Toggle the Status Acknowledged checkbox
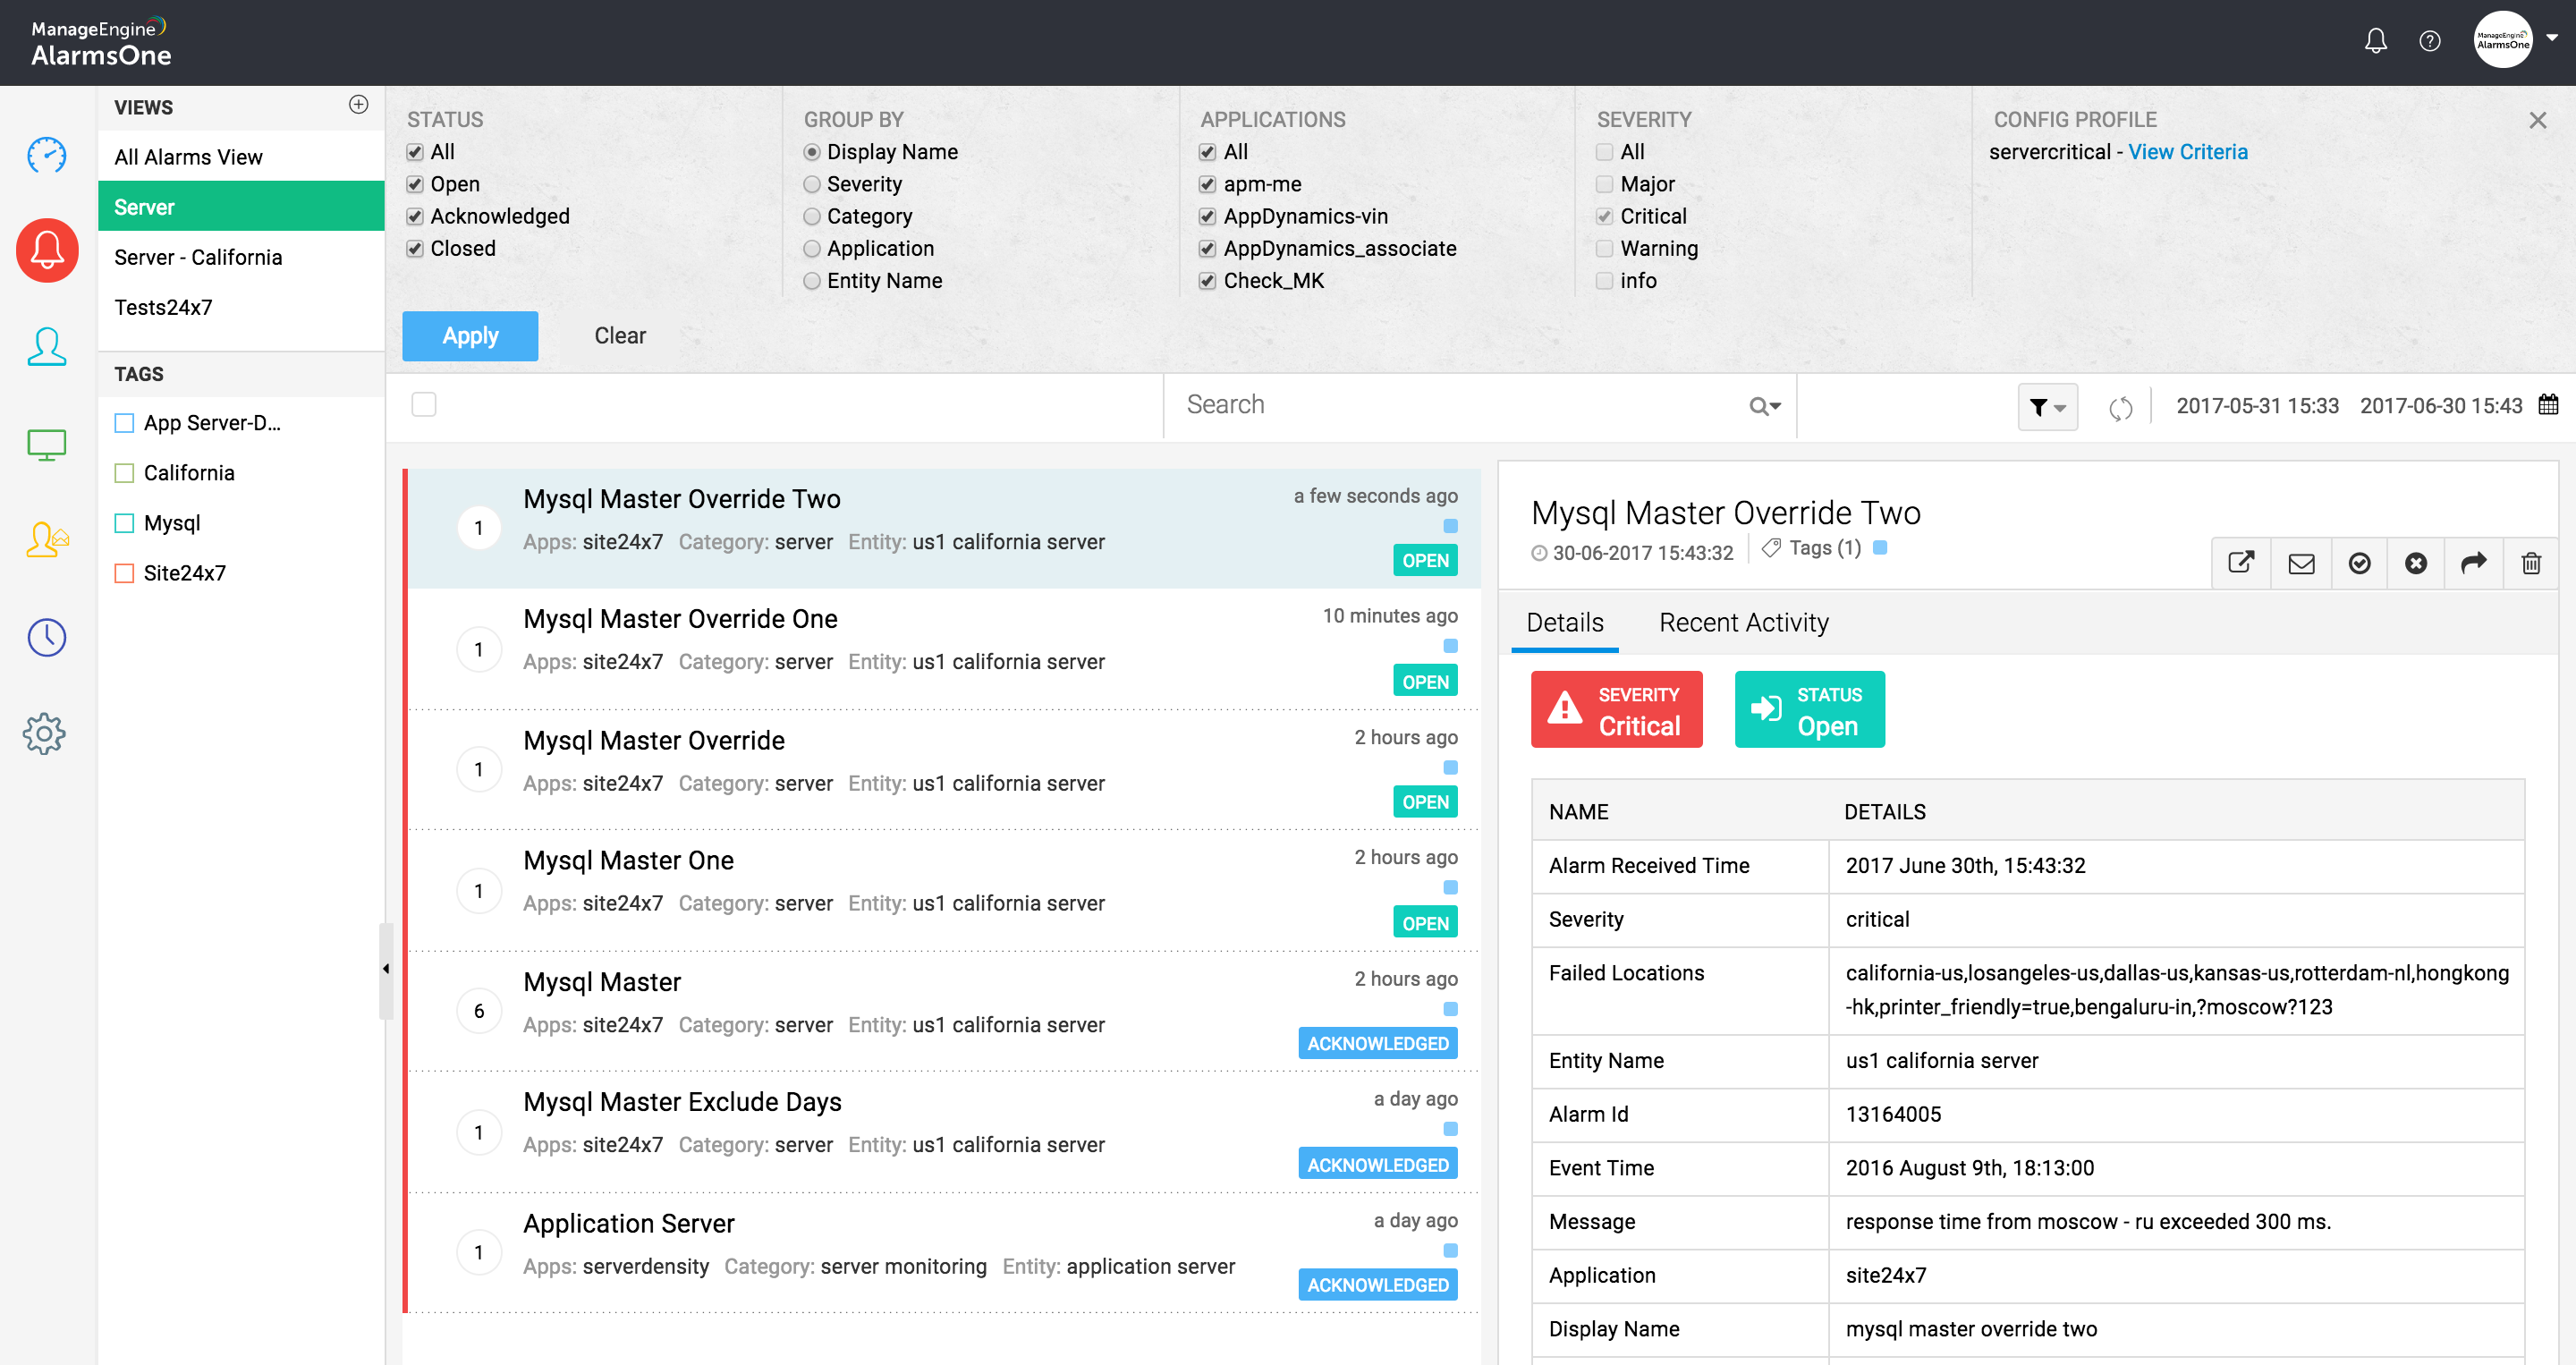 [x=415, y=216]
